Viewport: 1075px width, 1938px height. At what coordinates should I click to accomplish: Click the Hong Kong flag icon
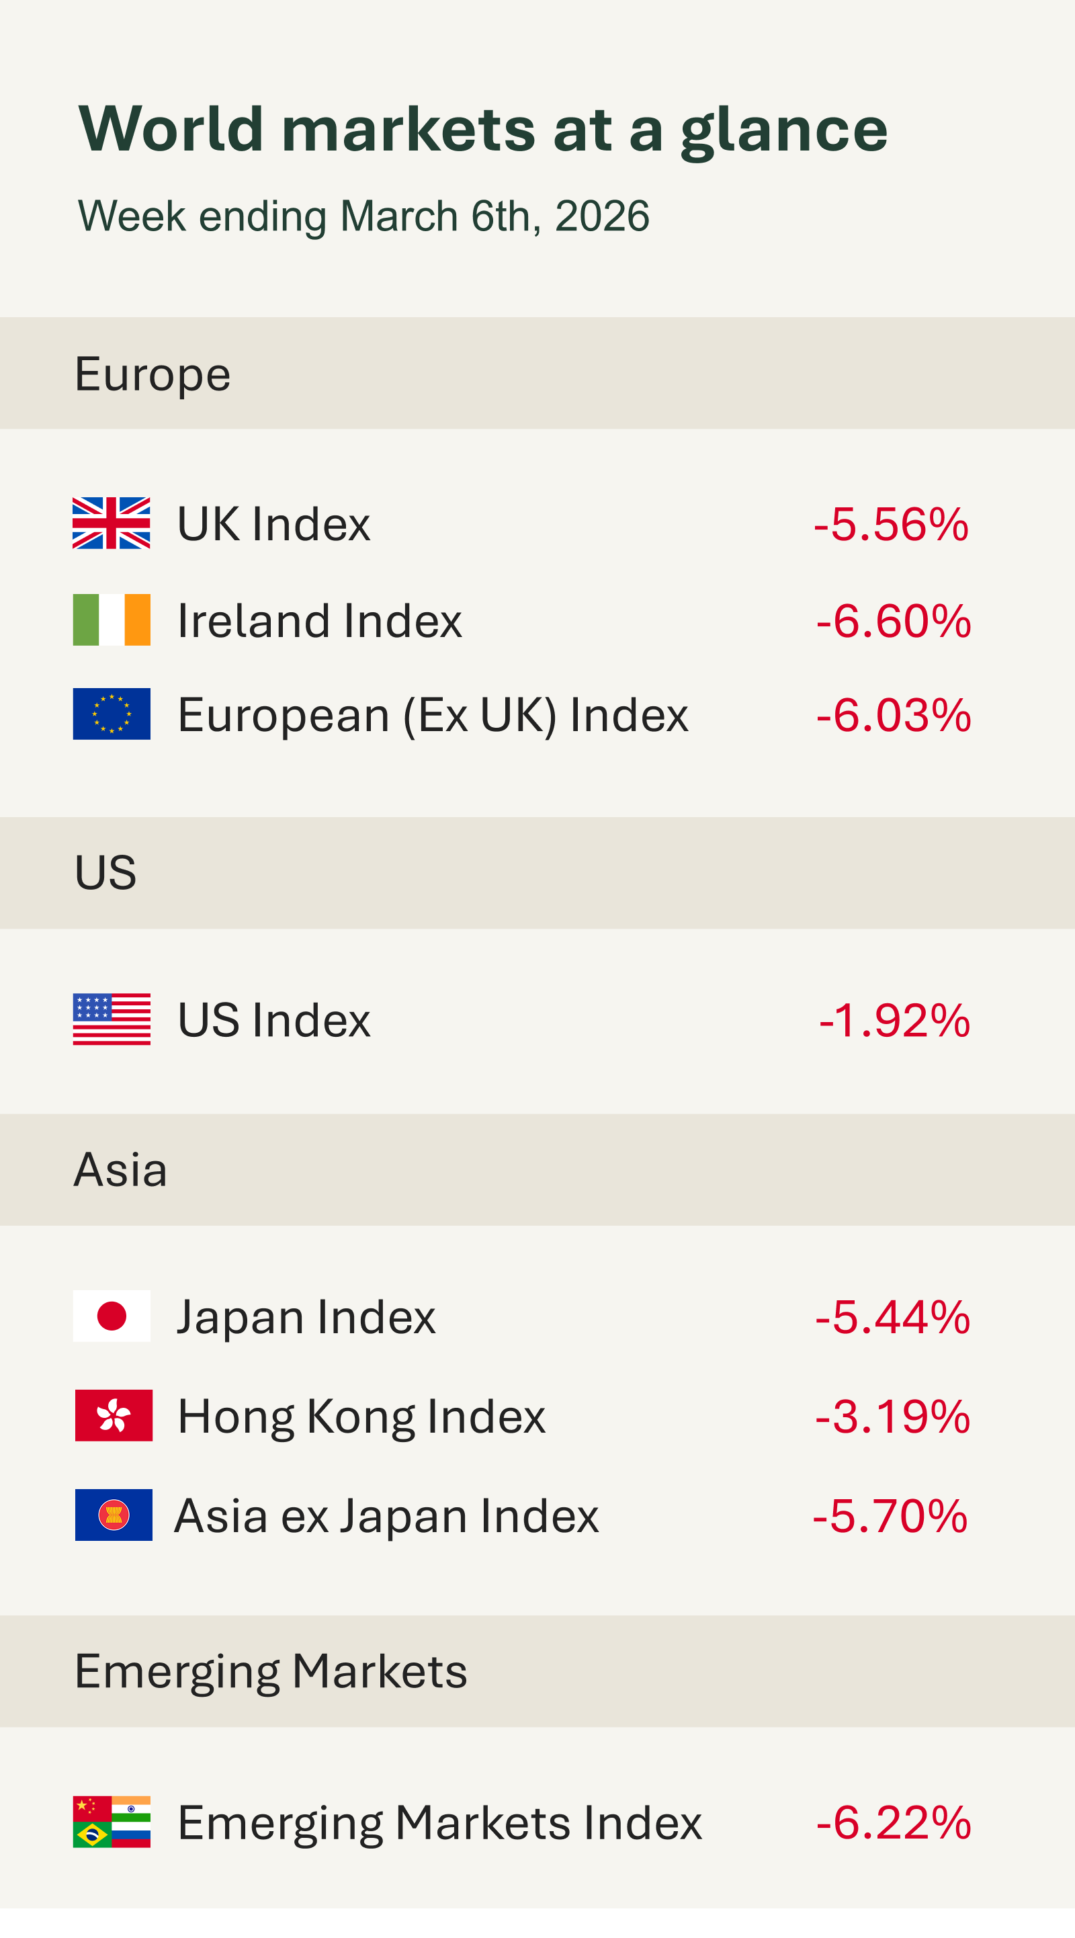(114, 1416)
